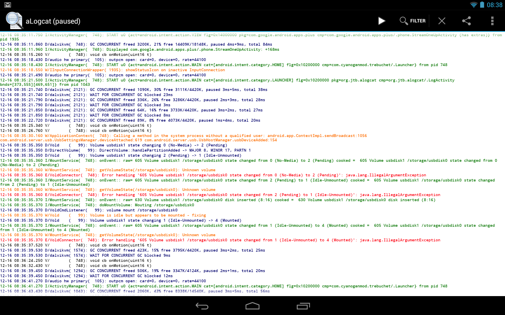The width and height of the screenshot is (505, 315).
Task: Open recent apps with the overview button
Action: pos(303,306)
